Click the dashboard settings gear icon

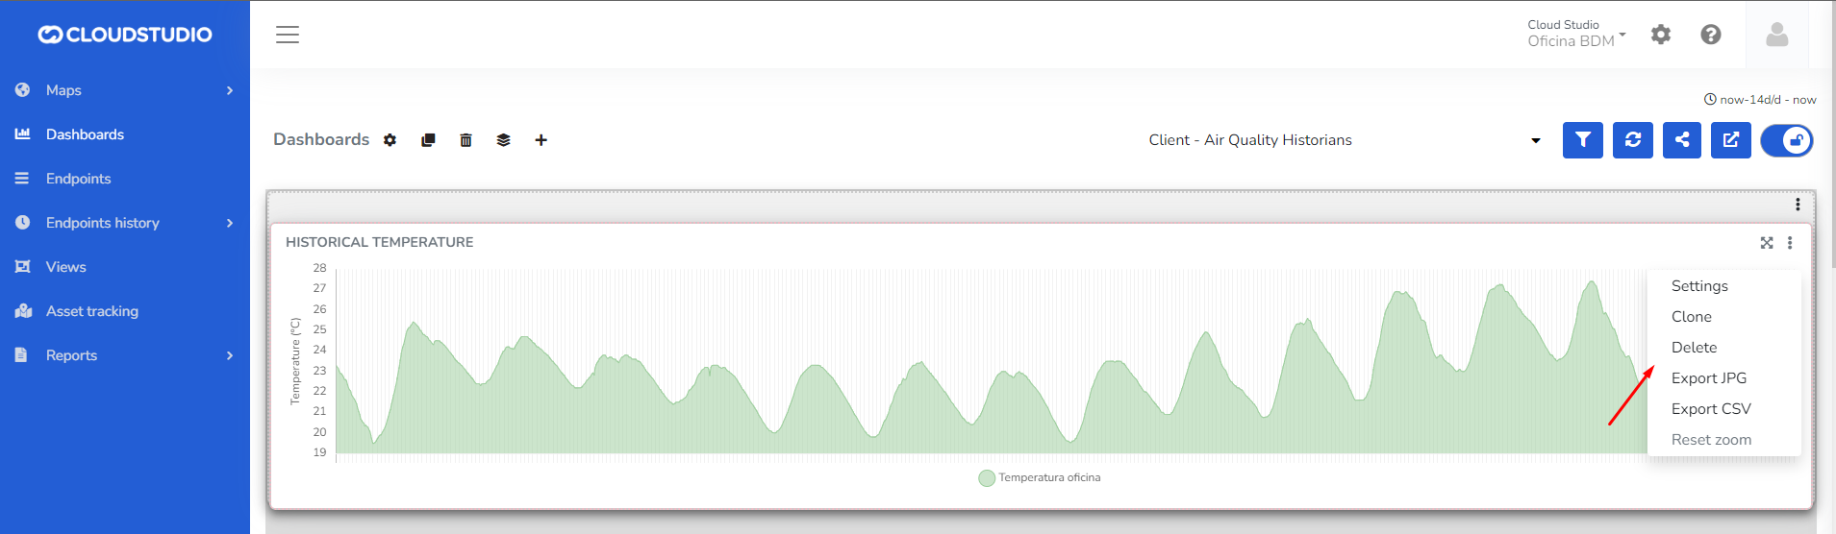(390, 140)
